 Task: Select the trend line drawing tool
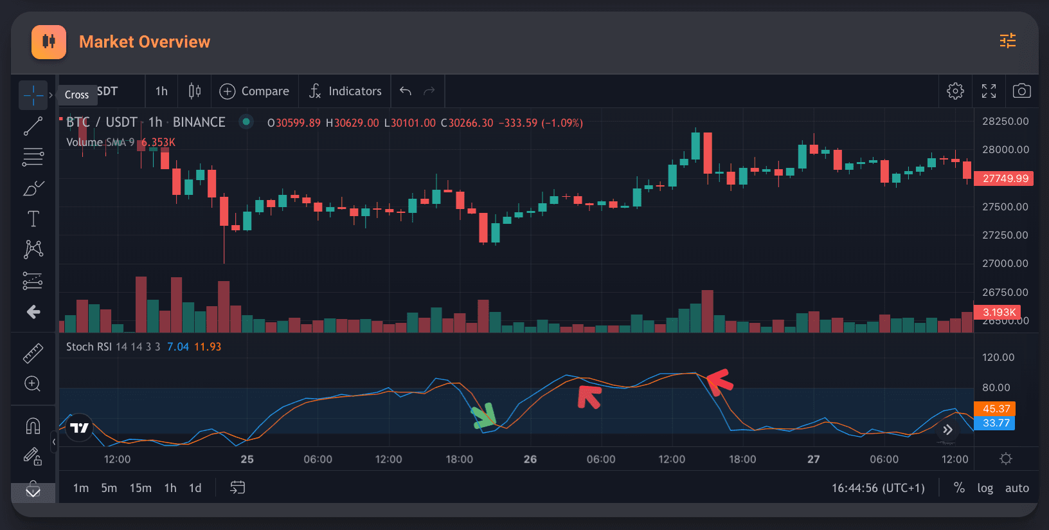[x=33, y=126]
